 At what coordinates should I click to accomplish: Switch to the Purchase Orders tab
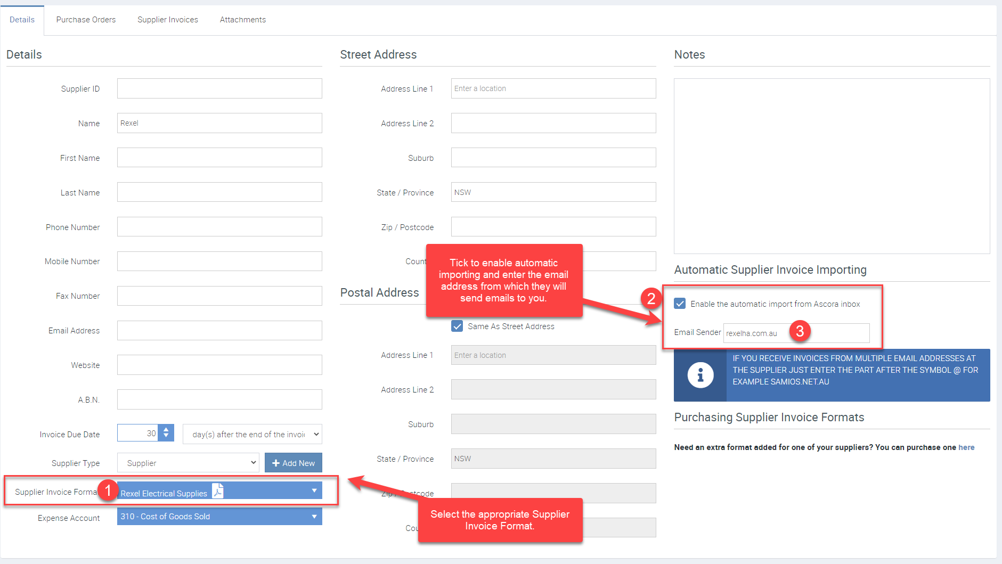click(x=86, y=20)
